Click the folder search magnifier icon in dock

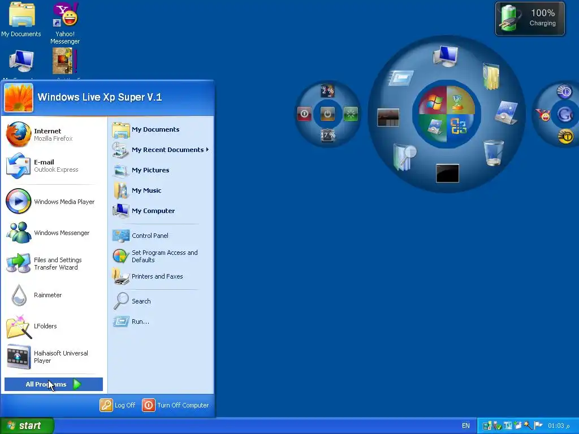404,157
